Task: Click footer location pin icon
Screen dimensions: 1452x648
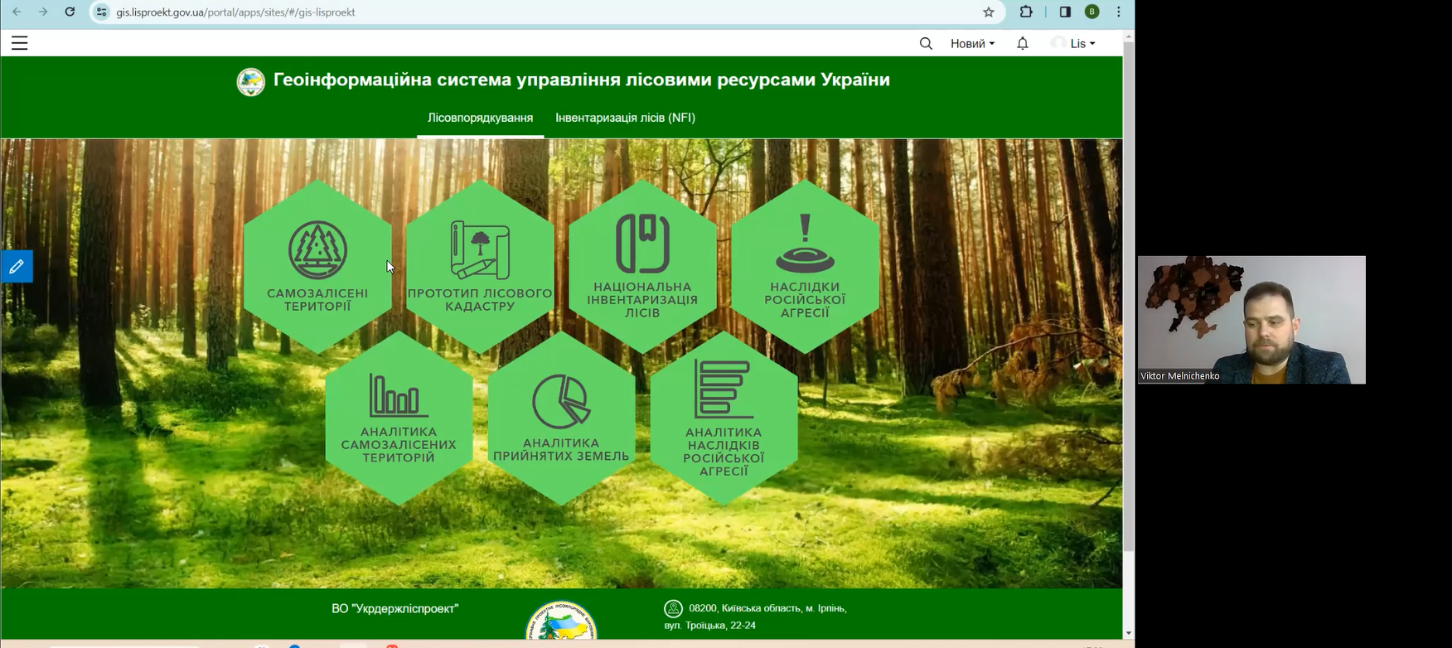Action: click(x=673, y=609)
